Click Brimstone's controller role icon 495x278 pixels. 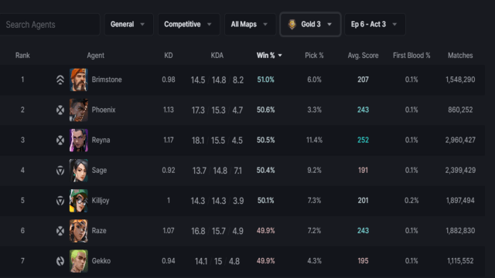(60, 80)
